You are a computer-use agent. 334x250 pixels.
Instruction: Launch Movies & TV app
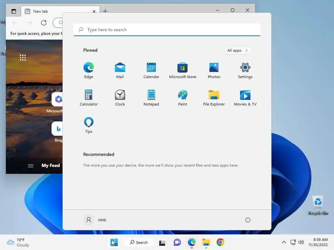(x=245, y=98)
